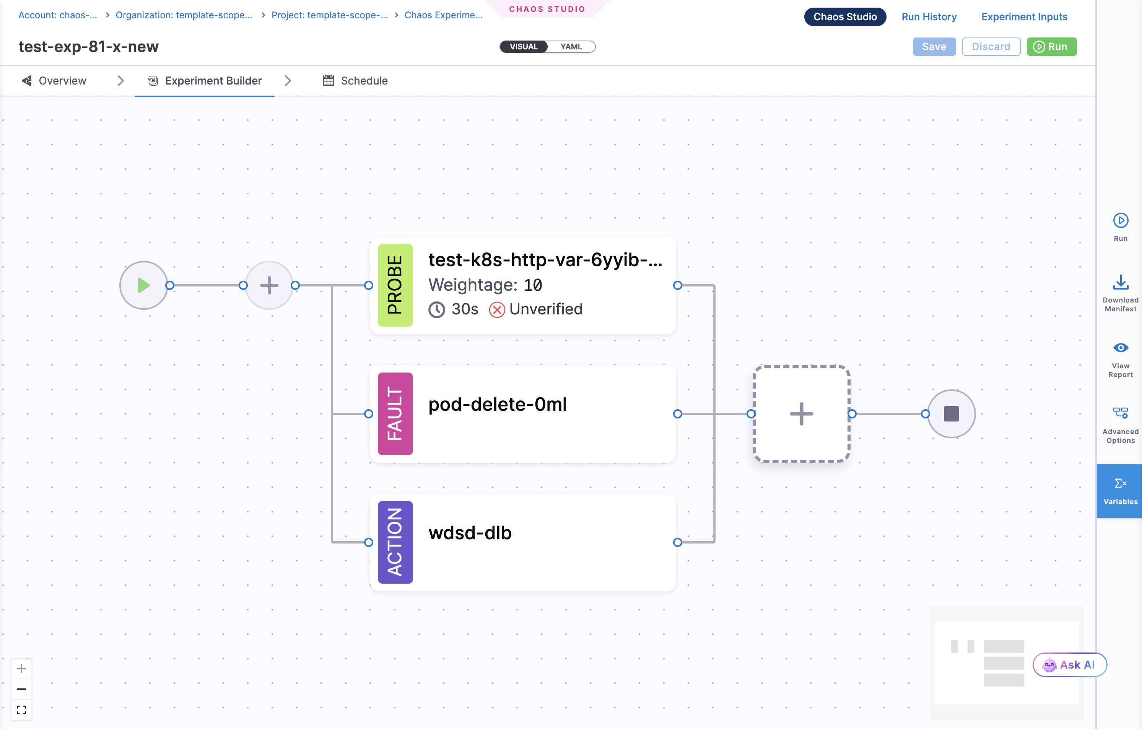Click the fit-to-view canvas icon
Image resolution: width=1142 pixels, height=729 pixels.
[x=21, y=710]
